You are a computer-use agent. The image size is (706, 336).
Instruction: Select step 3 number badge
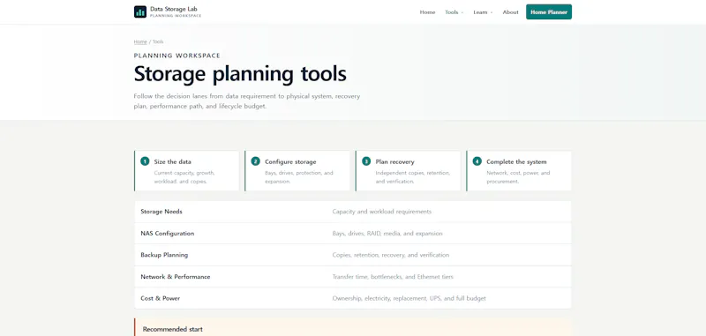click(366, 161)
